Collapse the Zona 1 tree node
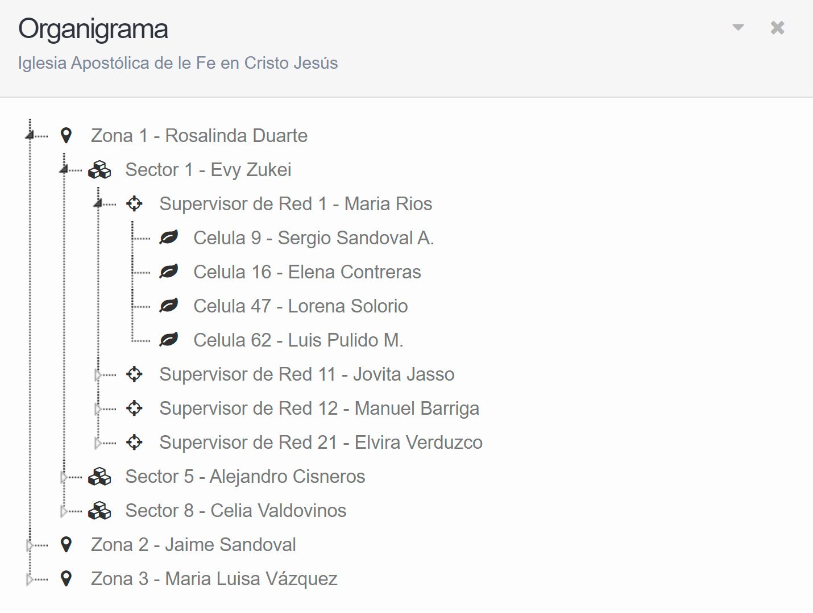 [x=30, y=135]
